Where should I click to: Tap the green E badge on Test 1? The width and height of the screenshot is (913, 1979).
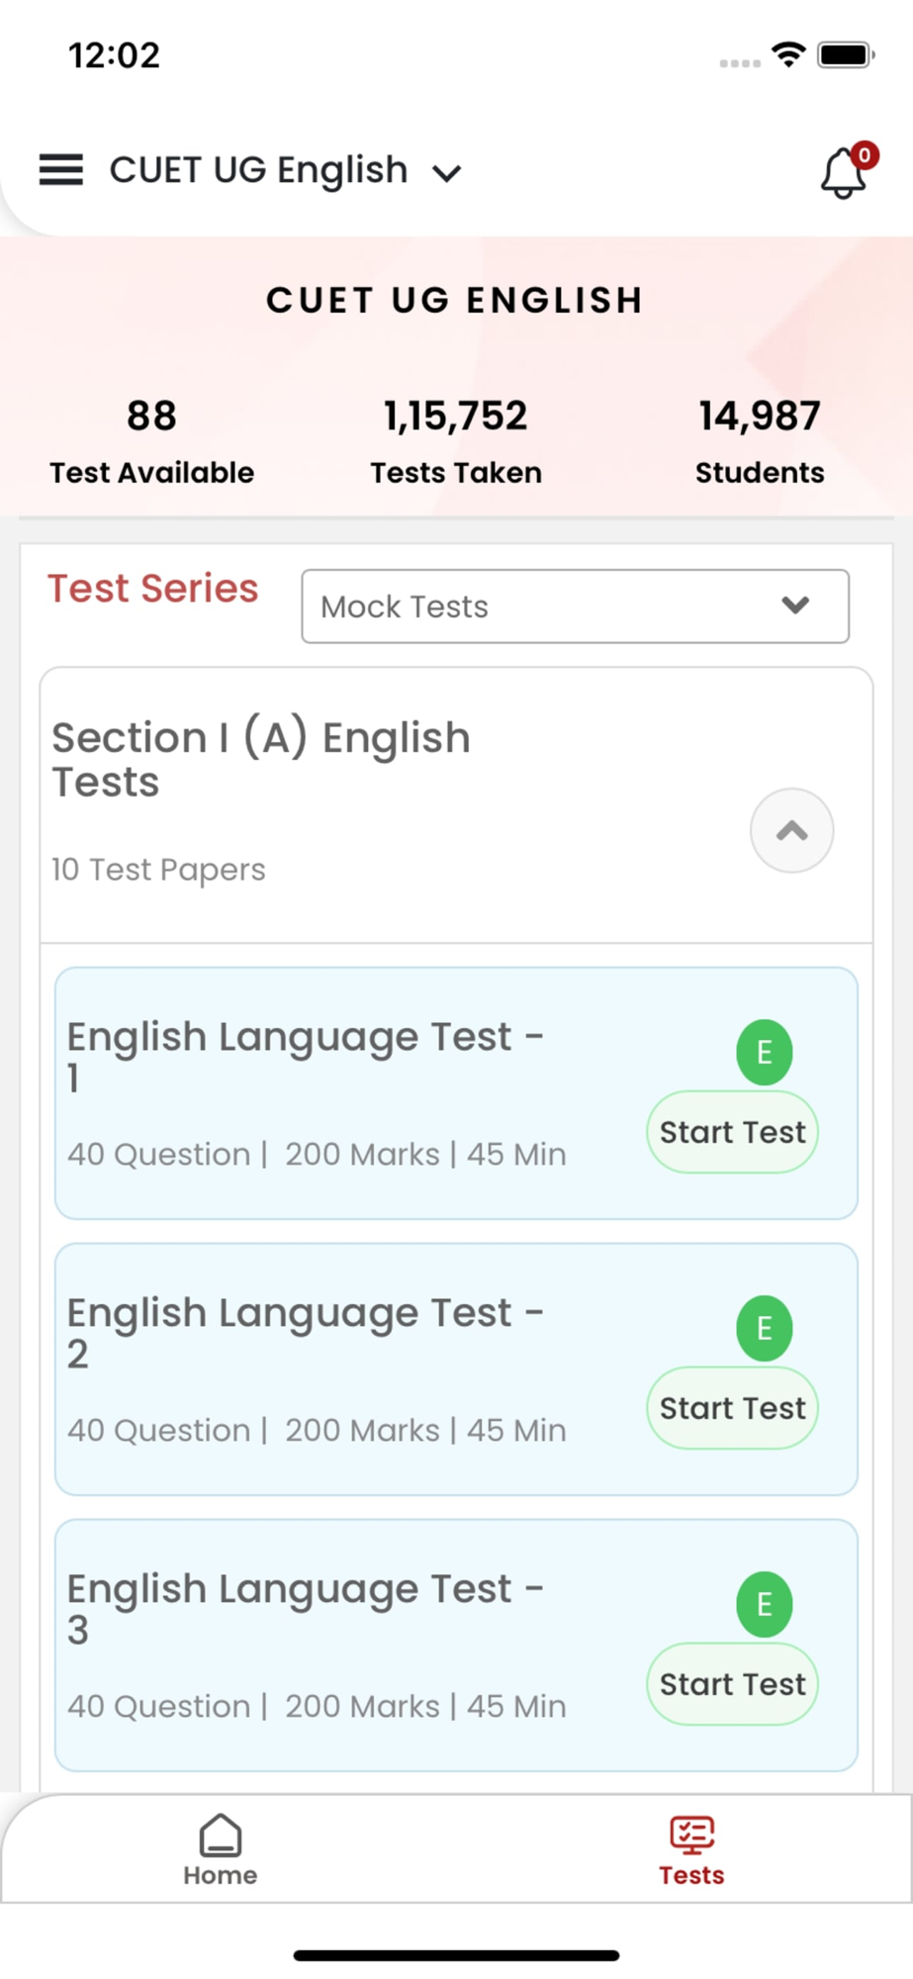[x=764, y=1052]
